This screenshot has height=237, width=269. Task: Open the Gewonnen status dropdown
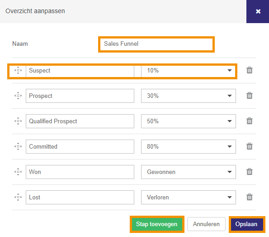[189, 172]
